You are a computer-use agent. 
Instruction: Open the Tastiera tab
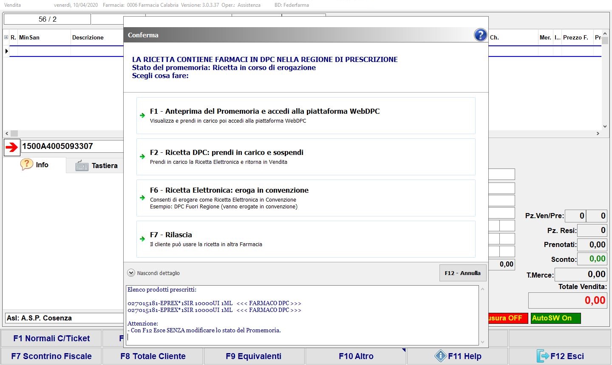point(96,166)
